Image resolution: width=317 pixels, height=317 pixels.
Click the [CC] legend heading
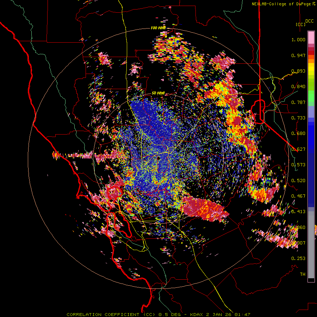301,24
